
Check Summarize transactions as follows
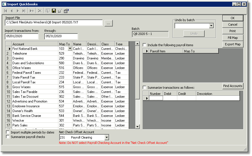(x=145, y=88)
